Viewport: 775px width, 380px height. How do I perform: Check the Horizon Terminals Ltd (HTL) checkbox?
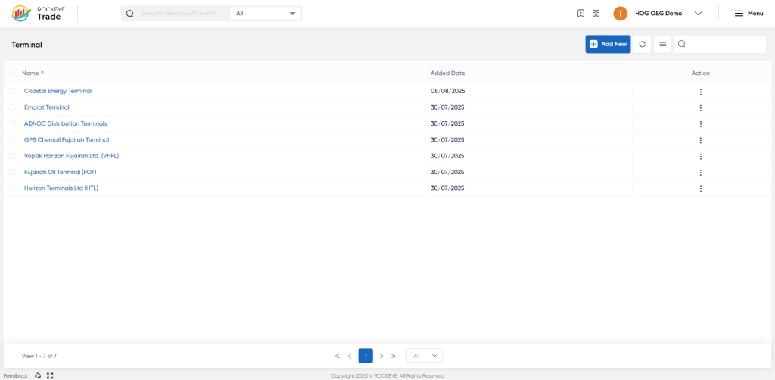click(12, 188)
